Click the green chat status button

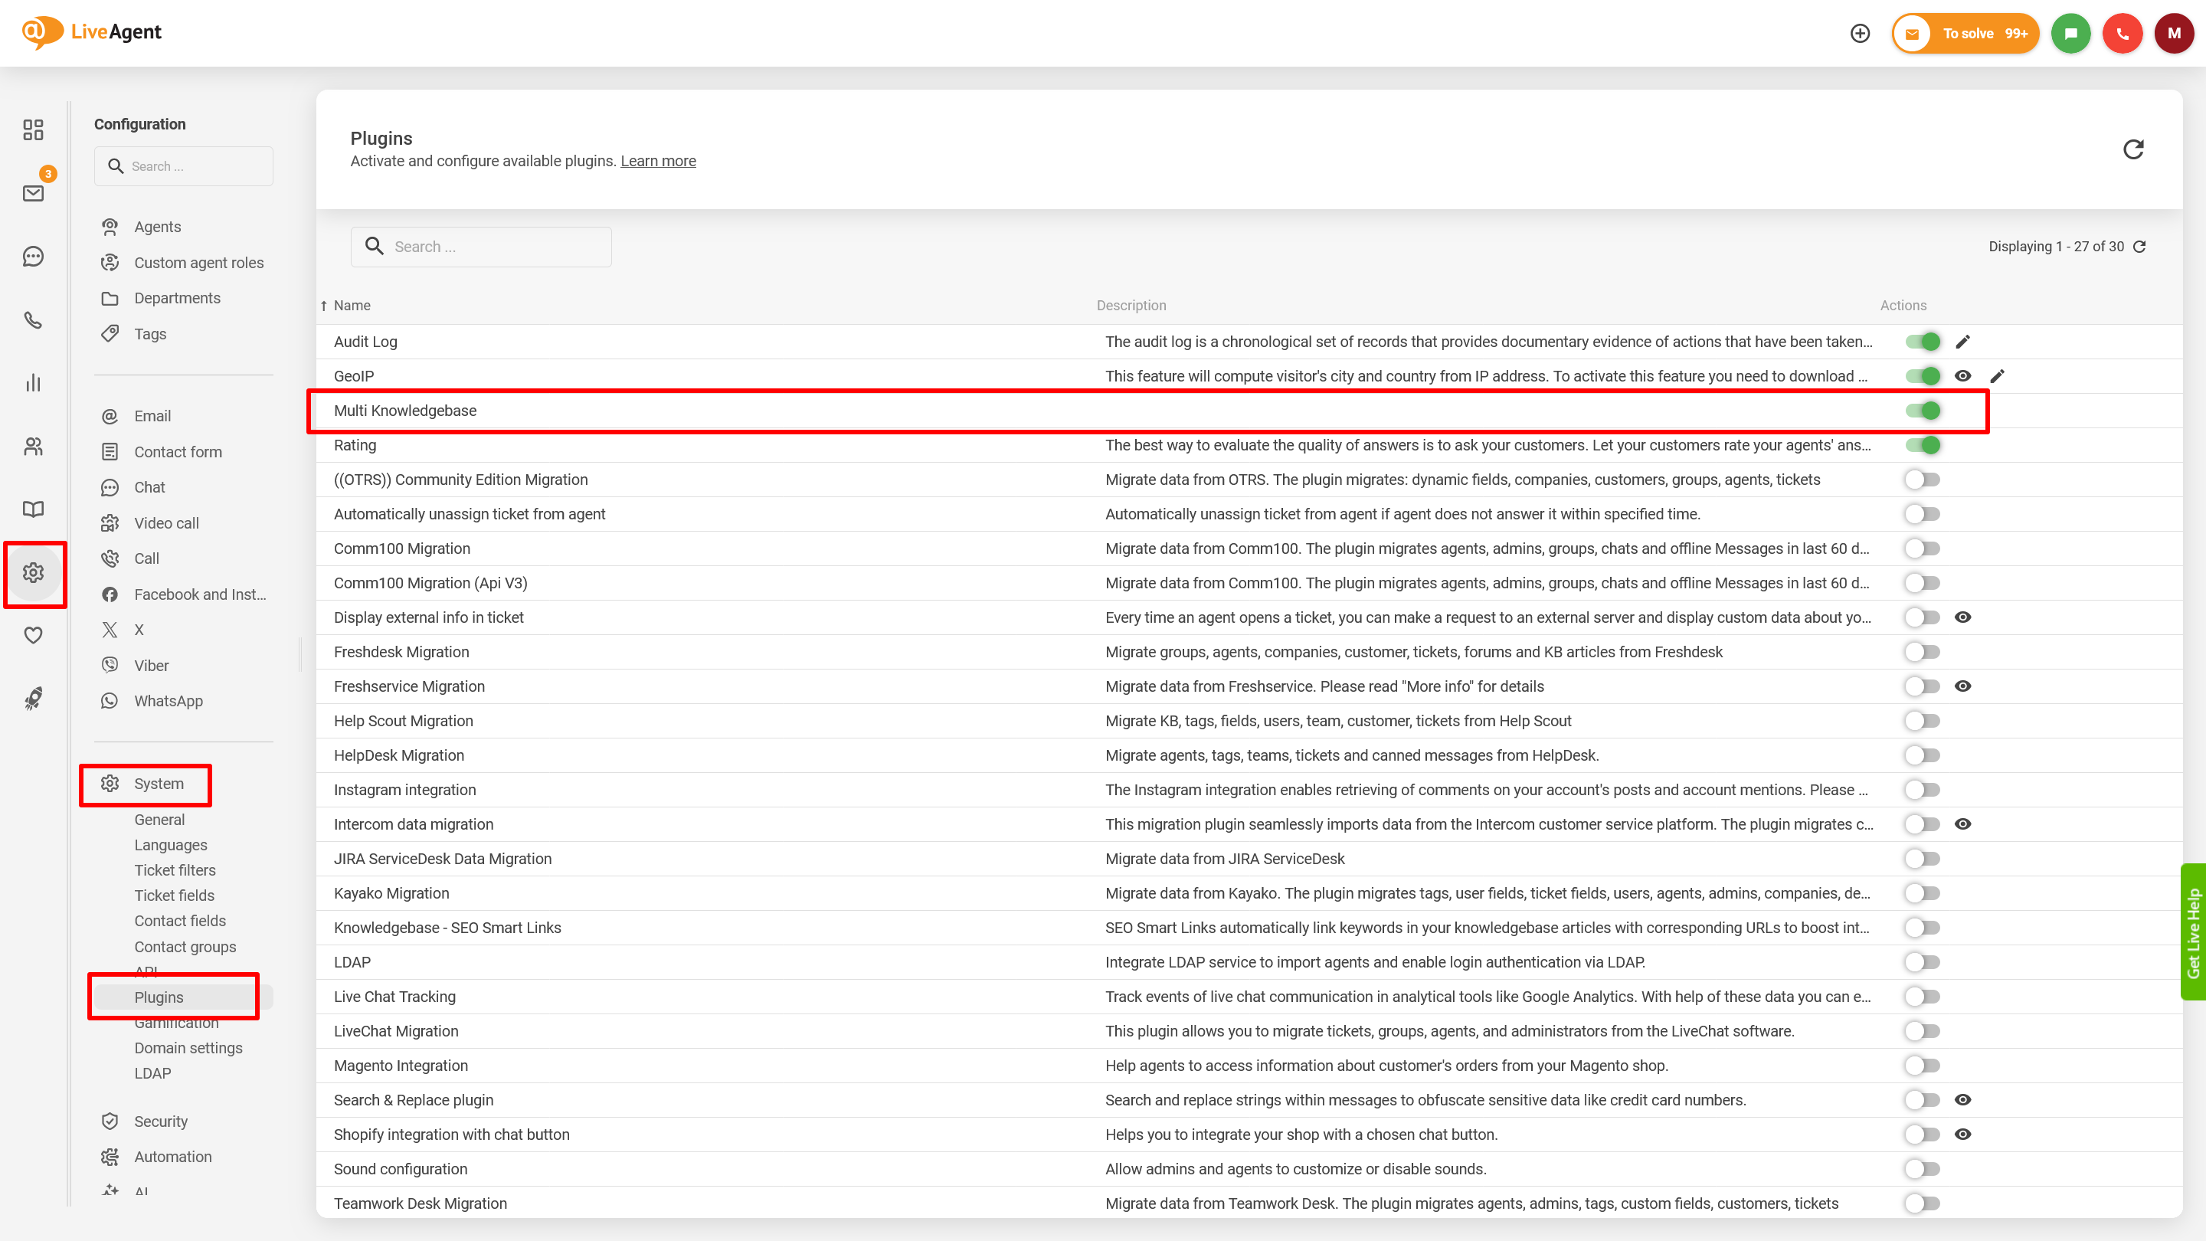(2070, 34)
